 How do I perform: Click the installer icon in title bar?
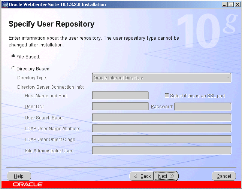(5, 4)
